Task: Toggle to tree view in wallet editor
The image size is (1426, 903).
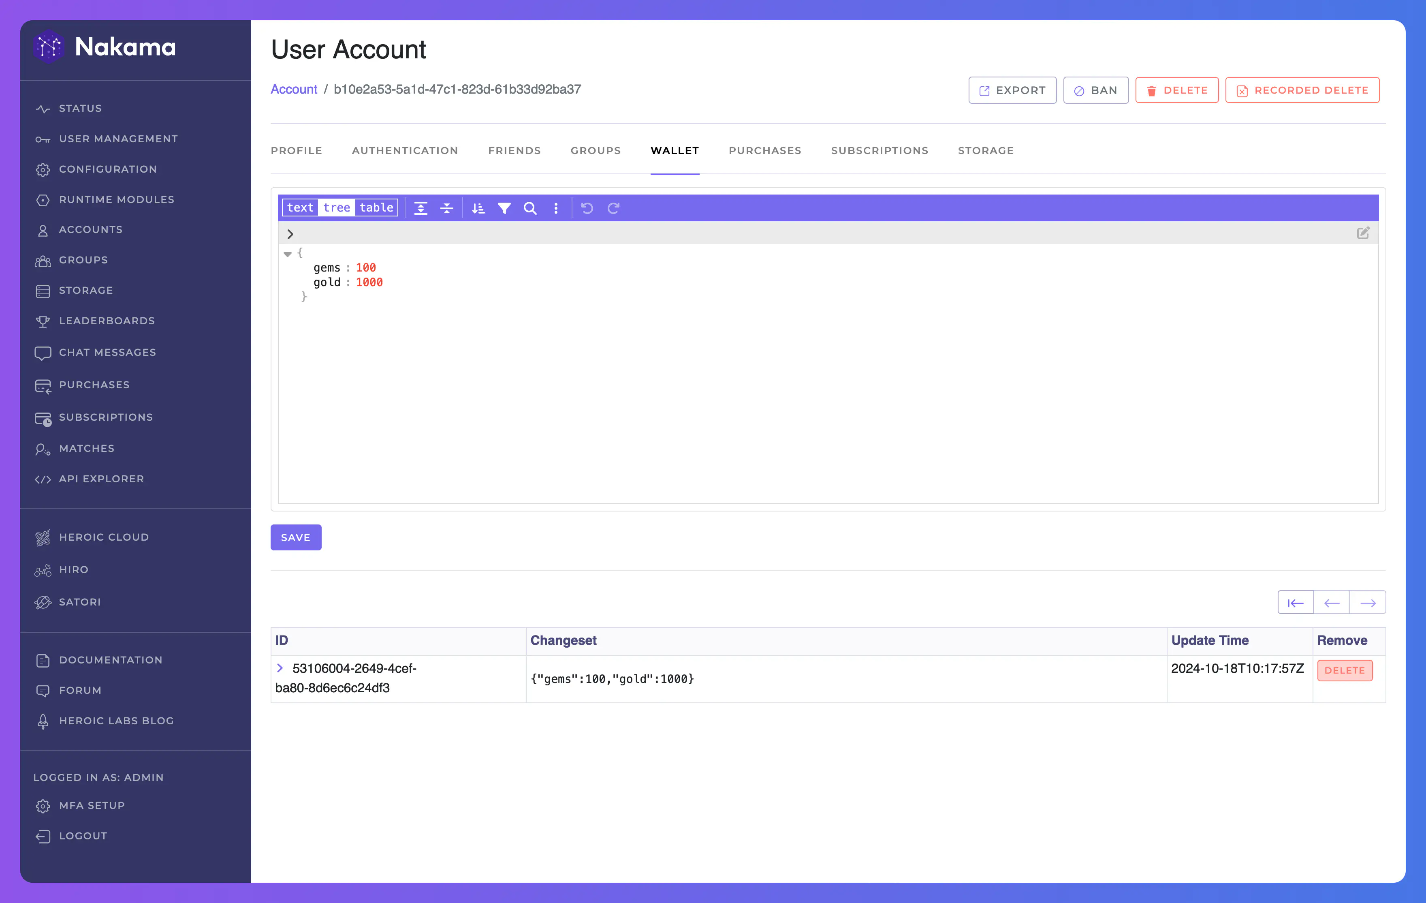Action: click(336, 208)
